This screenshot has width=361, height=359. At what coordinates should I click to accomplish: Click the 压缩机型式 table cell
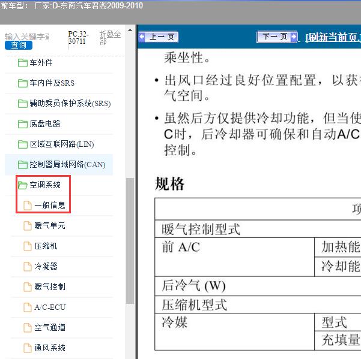258,304
